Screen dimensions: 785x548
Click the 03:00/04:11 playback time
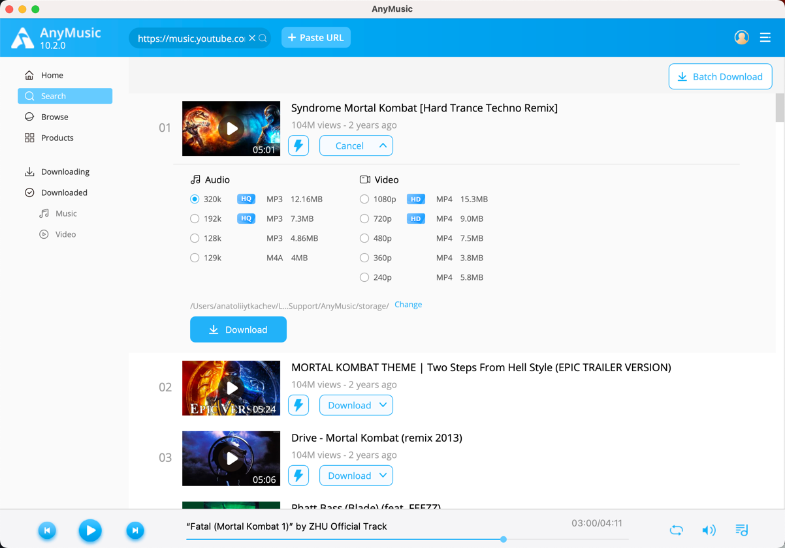click(597, 523)
